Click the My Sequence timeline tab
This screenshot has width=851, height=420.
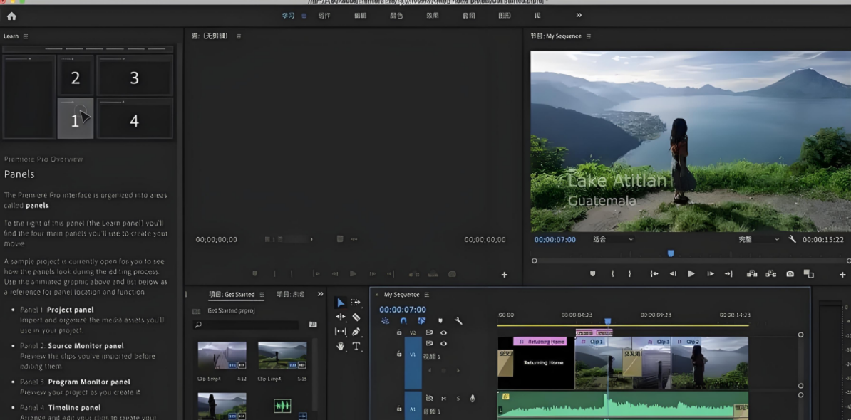coord(401,294)
